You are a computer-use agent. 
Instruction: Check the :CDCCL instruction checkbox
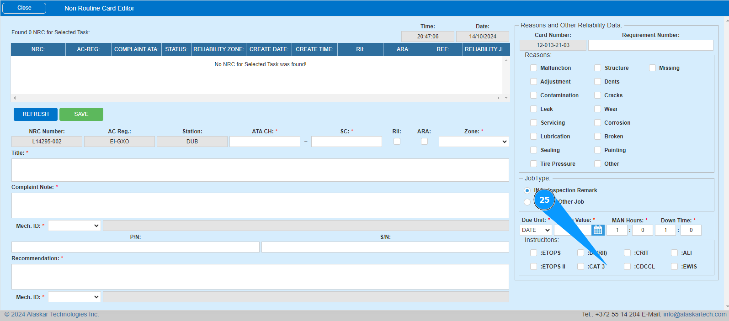pos(627,267)
